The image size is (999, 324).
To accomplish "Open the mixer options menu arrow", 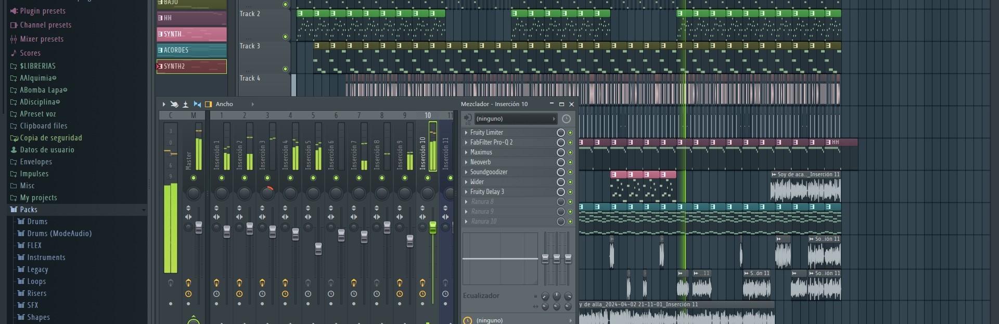I will pos(163,104).
